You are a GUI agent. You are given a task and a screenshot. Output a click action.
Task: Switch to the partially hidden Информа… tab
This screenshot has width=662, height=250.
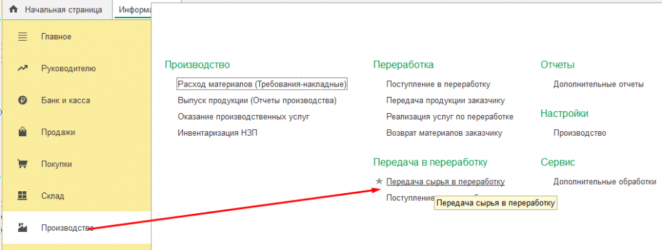pos(133,9)
